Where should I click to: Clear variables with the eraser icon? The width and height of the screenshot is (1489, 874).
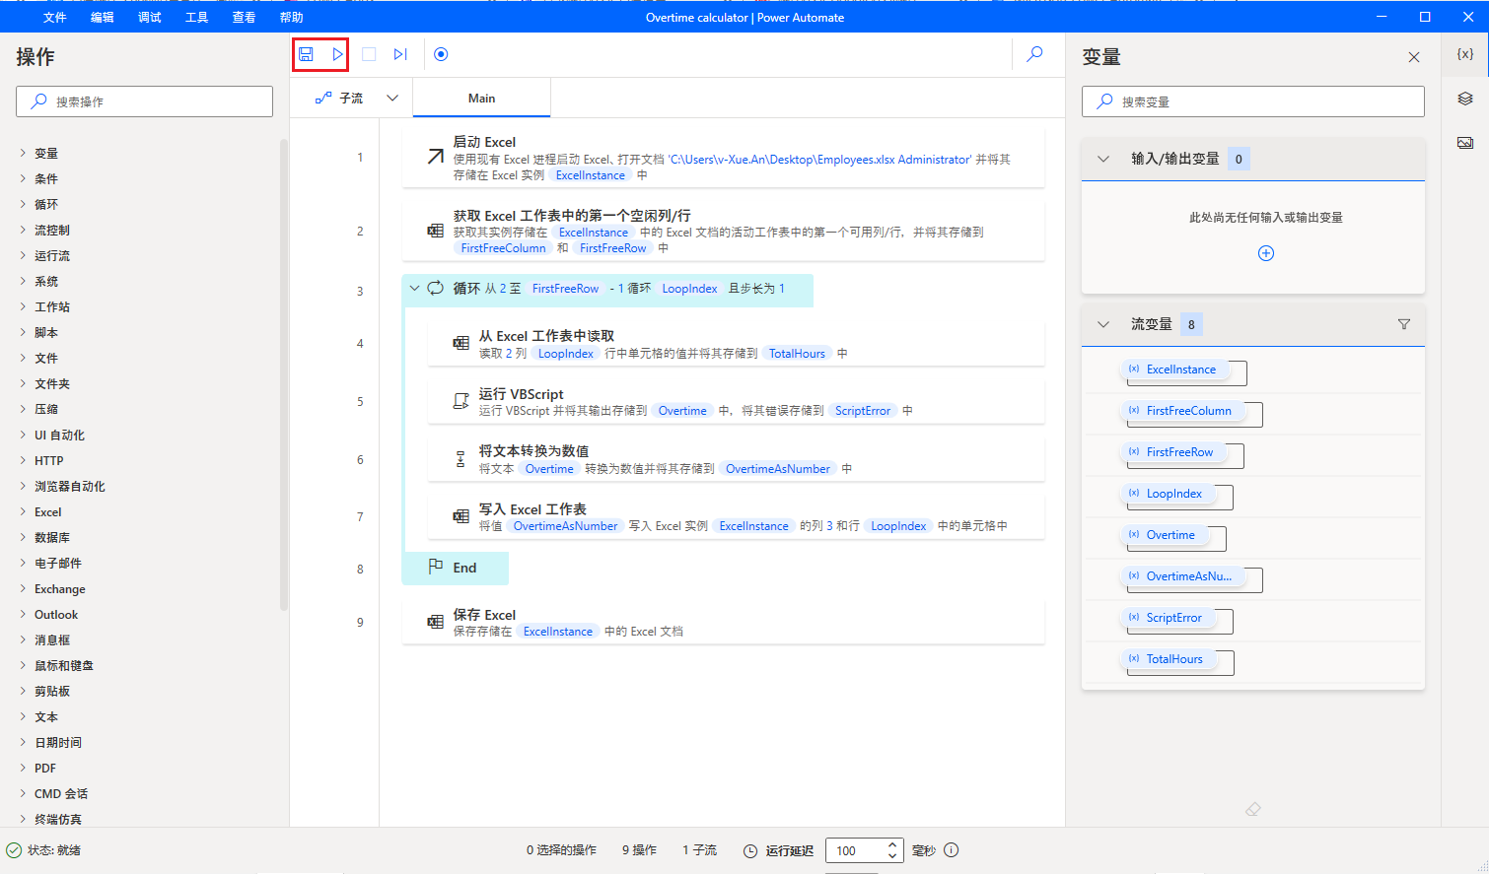click(x=1252, y=808)
